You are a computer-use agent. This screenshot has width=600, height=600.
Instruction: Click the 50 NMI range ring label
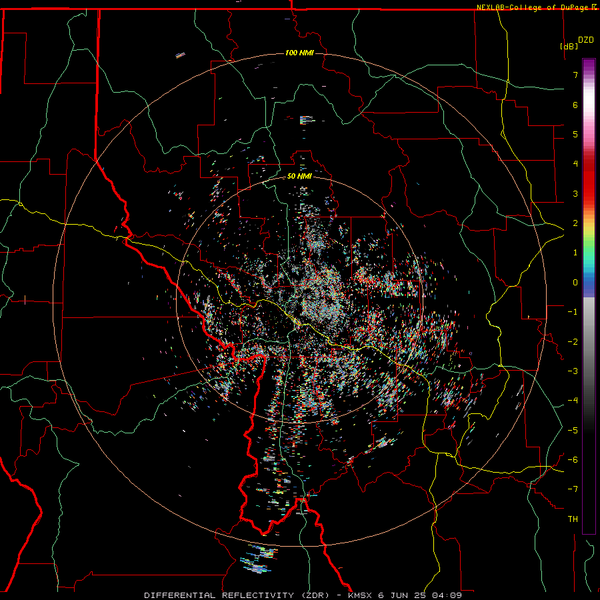click(x=299, y=177)
